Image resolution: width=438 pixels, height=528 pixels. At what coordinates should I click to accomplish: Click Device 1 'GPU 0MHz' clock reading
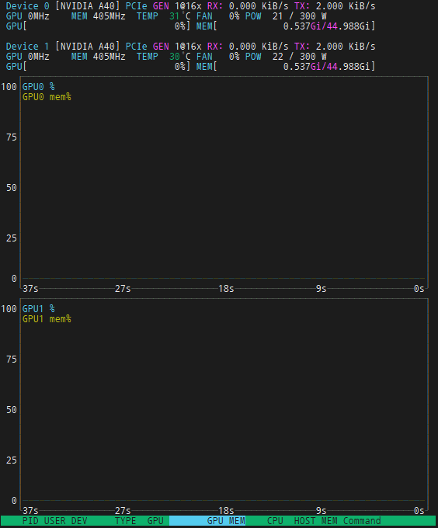[x=28, y=57]
